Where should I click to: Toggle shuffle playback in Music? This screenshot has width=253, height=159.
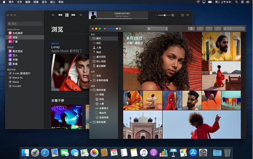53,15
